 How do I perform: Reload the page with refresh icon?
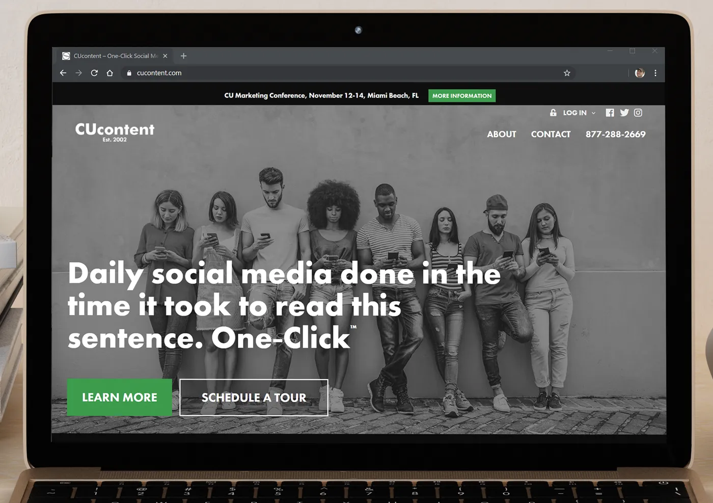(94, 73)
